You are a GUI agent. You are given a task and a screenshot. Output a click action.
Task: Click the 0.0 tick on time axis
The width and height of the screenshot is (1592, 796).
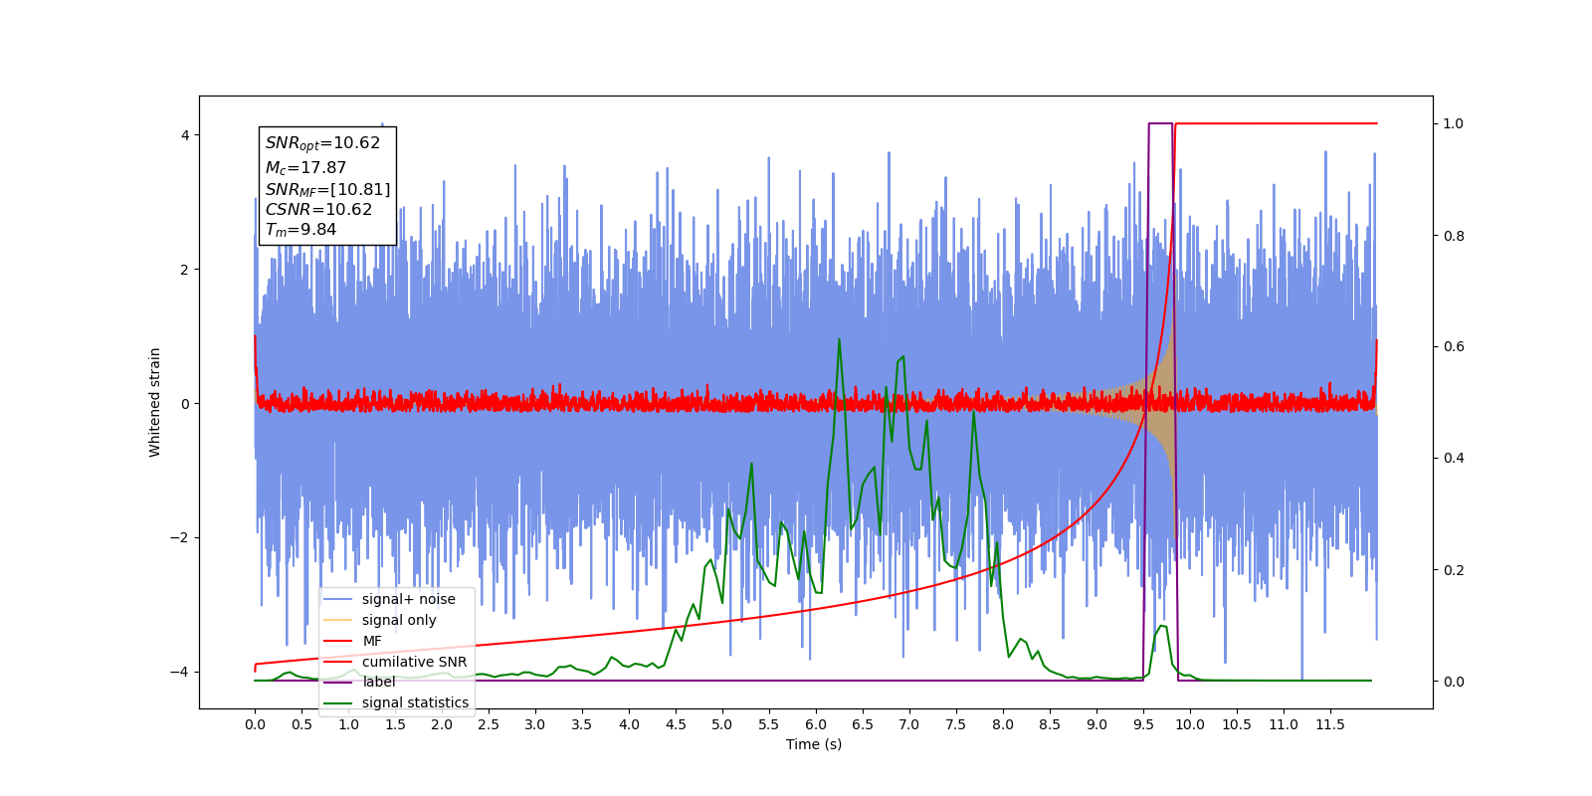coord(255,724)
